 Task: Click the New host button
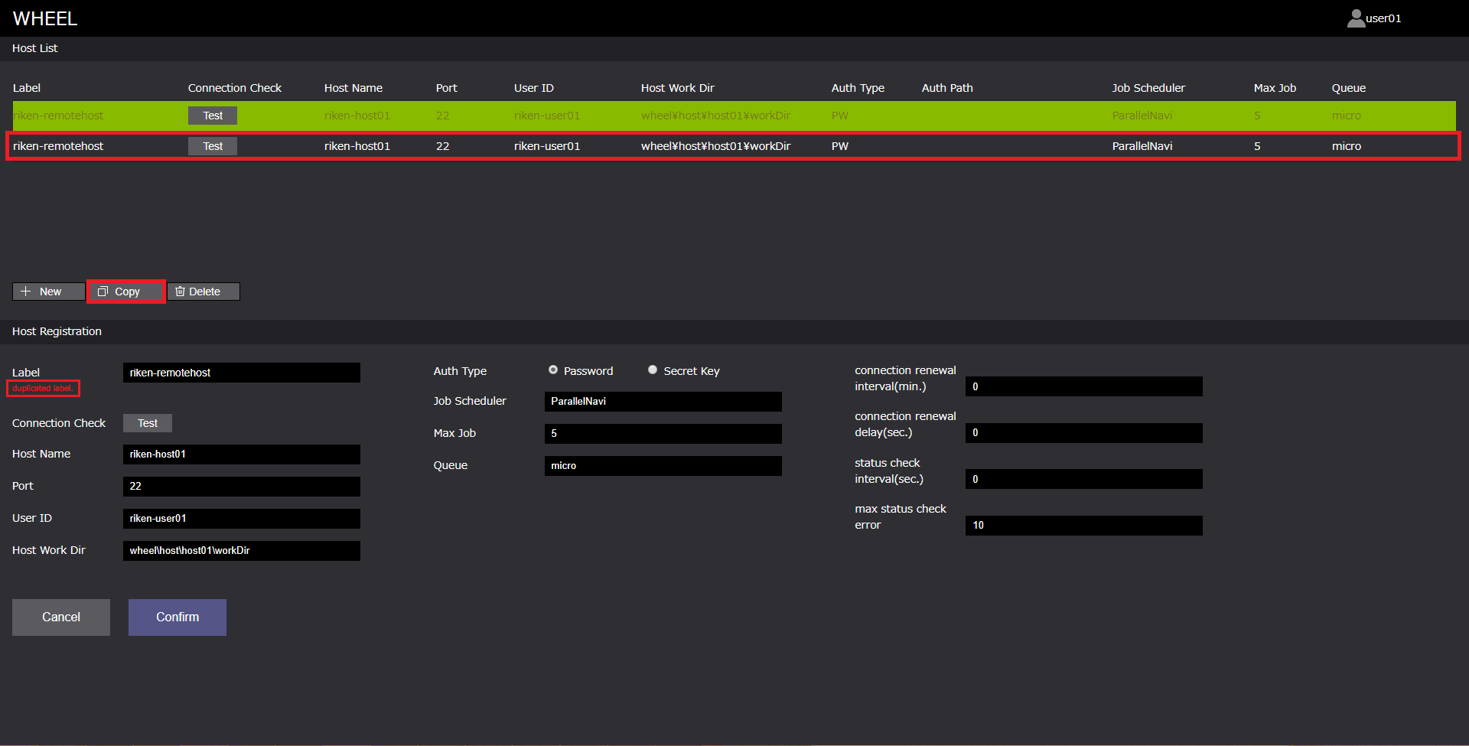[x=48, y=292]
